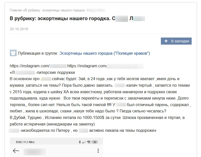Click the embedded phone screenshot thumbnail
Screen dimensions: 201x157
56,147
